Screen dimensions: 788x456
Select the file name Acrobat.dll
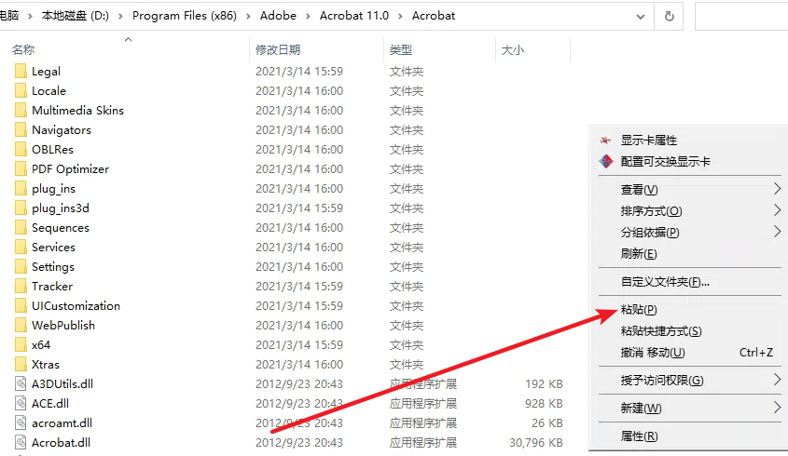[61, 443]
